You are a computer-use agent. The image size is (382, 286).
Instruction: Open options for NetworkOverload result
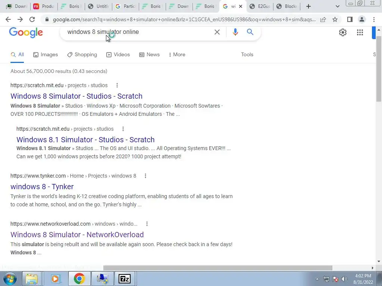pos(147,224)
